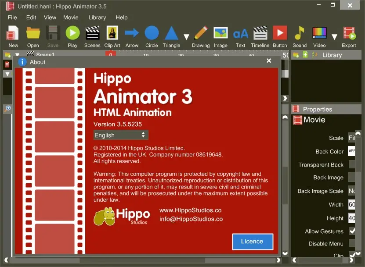Click the Width input field
Screen dimensions: 365x267
(351, 204)
